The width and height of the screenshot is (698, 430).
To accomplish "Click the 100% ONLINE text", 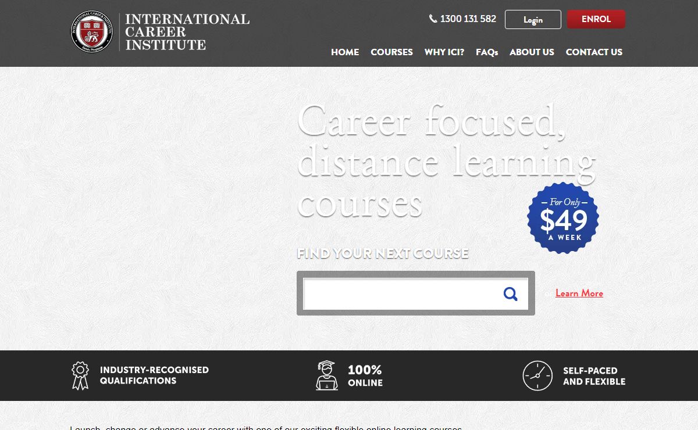I will [x=365, y=376].
